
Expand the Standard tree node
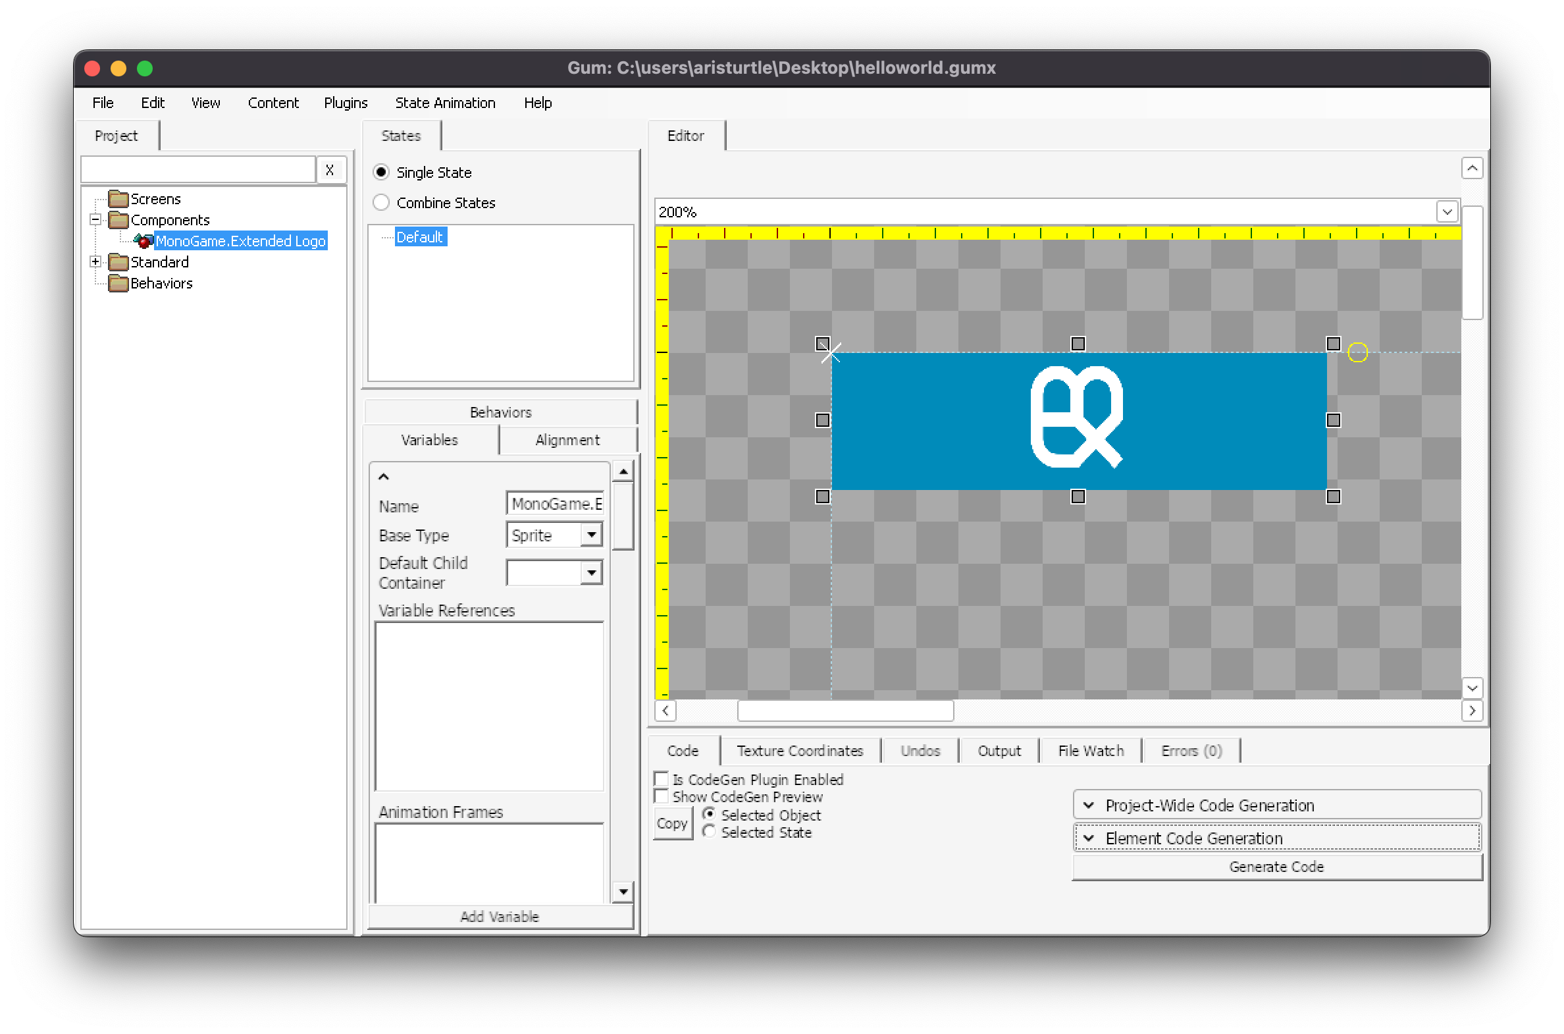point(95,262)
